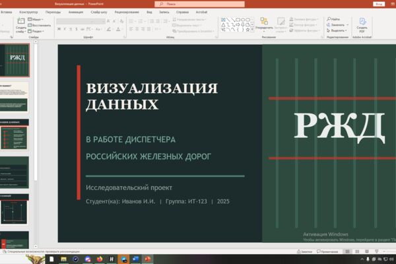
Task: Open File Explorer from the taskbar
Action: (x=63, y=259)
